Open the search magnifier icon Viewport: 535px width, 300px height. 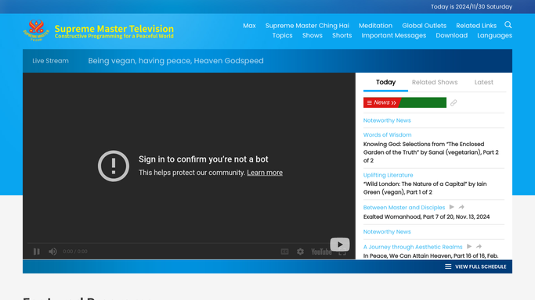[508, 25]
